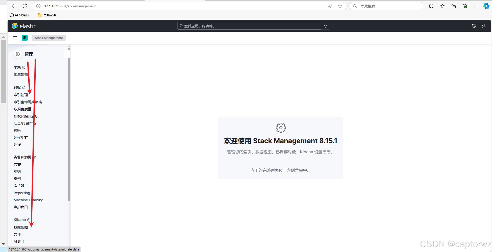
Task: Click page scrollbar down arrow
Action: click(x=3, y=244)
